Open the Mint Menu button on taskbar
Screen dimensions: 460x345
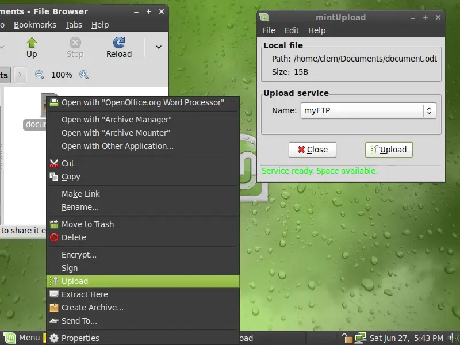click(x=22, y=338)
